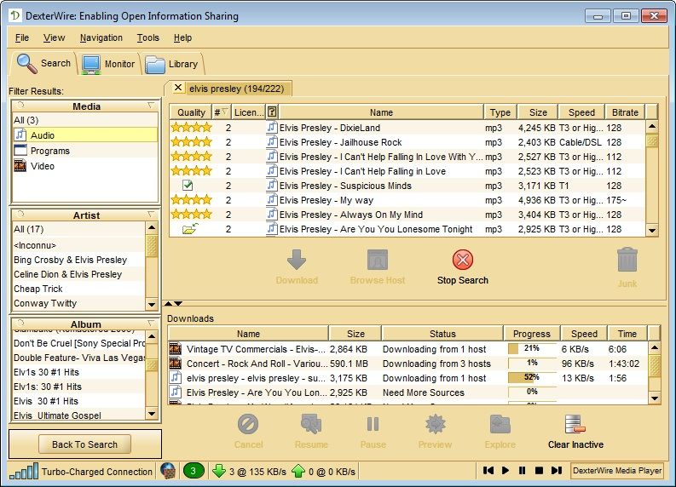This screenshot has height=487, width=676.
Task: Click the 1% progress bar
Action: (532, 363)
